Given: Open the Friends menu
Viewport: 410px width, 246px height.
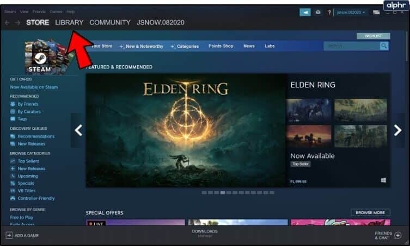Looking at the screenshot, I should 39,11.
